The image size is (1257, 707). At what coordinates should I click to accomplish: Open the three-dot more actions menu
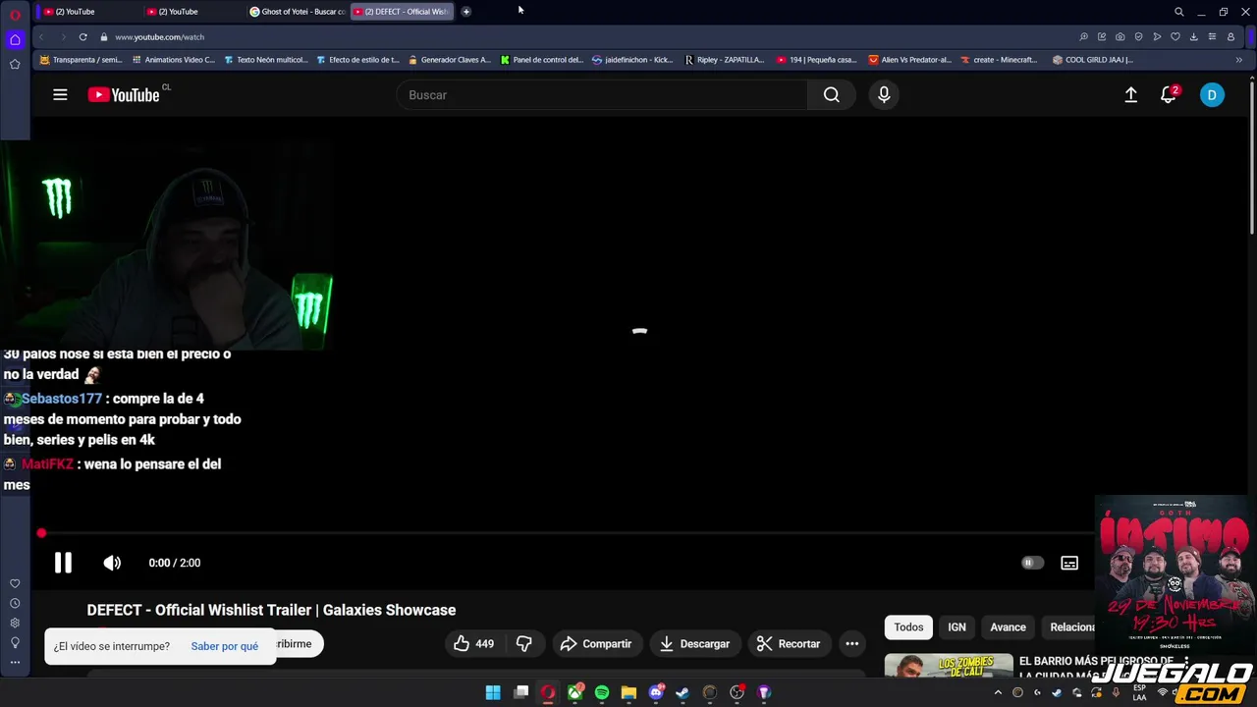tap(852, 644)
